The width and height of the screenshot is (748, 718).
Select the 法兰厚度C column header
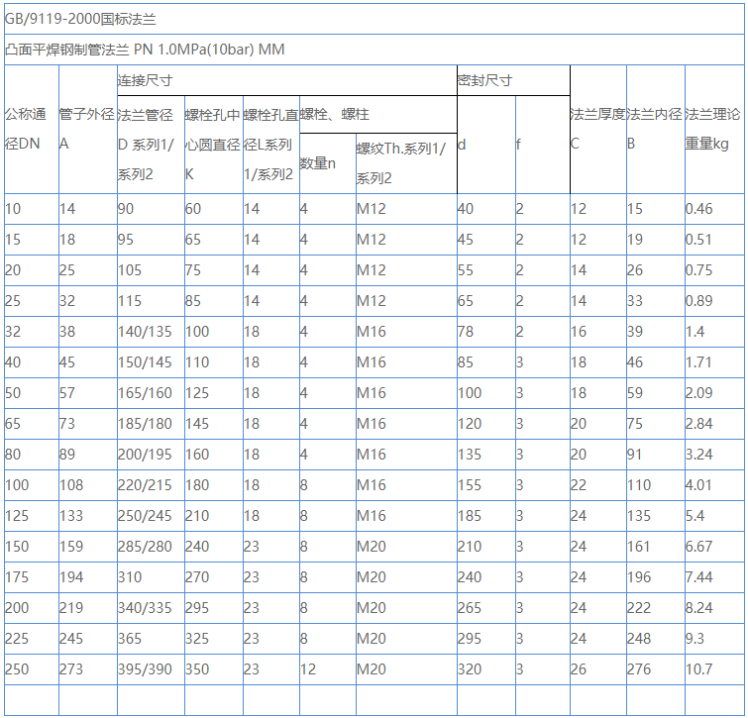click(597, 129)
